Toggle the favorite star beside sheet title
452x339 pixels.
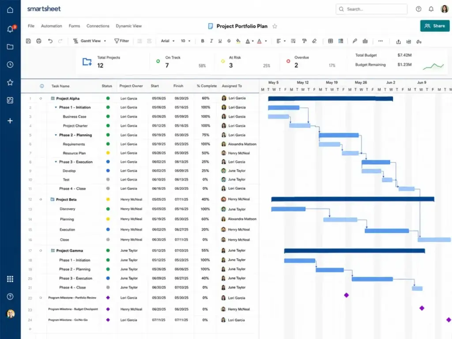tap(275, 26)
